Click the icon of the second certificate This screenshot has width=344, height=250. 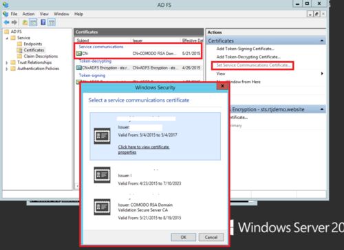coord(102,175)
